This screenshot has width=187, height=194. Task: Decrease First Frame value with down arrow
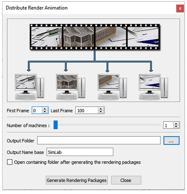(45, 112)
